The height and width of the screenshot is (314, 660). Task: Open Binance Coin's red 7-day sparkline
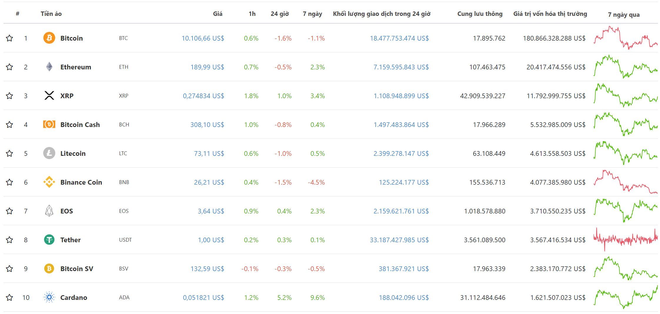626,182
